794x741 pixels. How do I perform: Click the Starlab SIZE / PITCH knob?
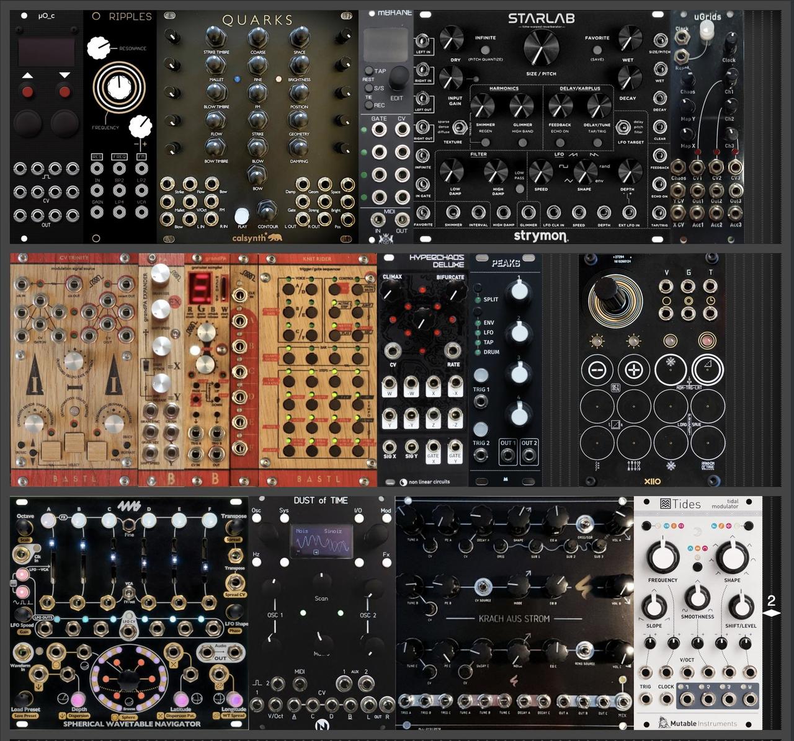coord(541,48)
